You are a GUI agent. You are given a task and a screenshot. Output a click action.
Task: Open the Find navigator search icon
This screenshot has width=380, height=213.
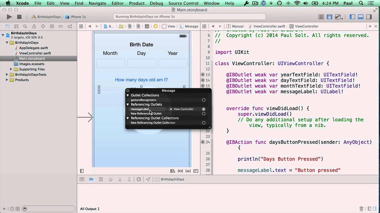tap(25, 26)
